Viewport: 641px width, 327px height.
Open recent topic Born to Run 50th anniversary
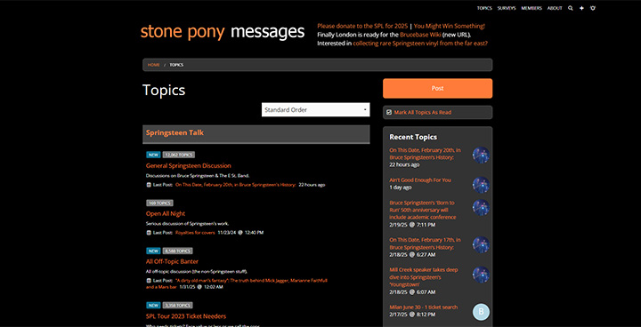pyautogui.click(x=423, y=210)
